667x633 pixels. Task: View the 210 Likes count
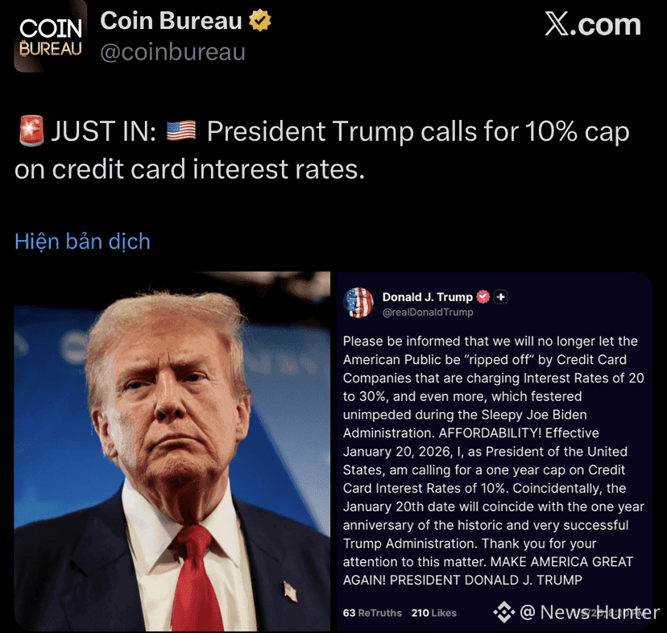coord(434,613)
